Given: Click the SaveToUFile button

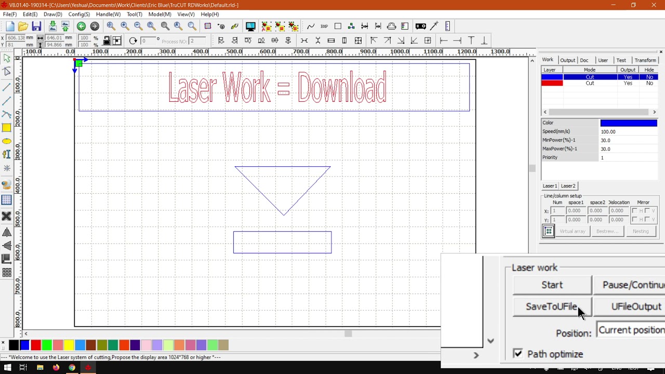Looking at the screenshot, I should [552, 306].
